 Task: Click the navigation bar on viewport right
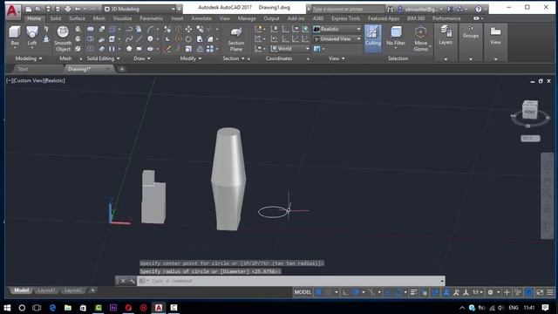point(548,195)
